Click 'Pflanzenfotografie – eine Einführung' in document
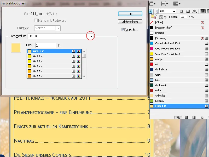Screen dimensions: 209x157 pyautogui.click(x=53, y=113)
